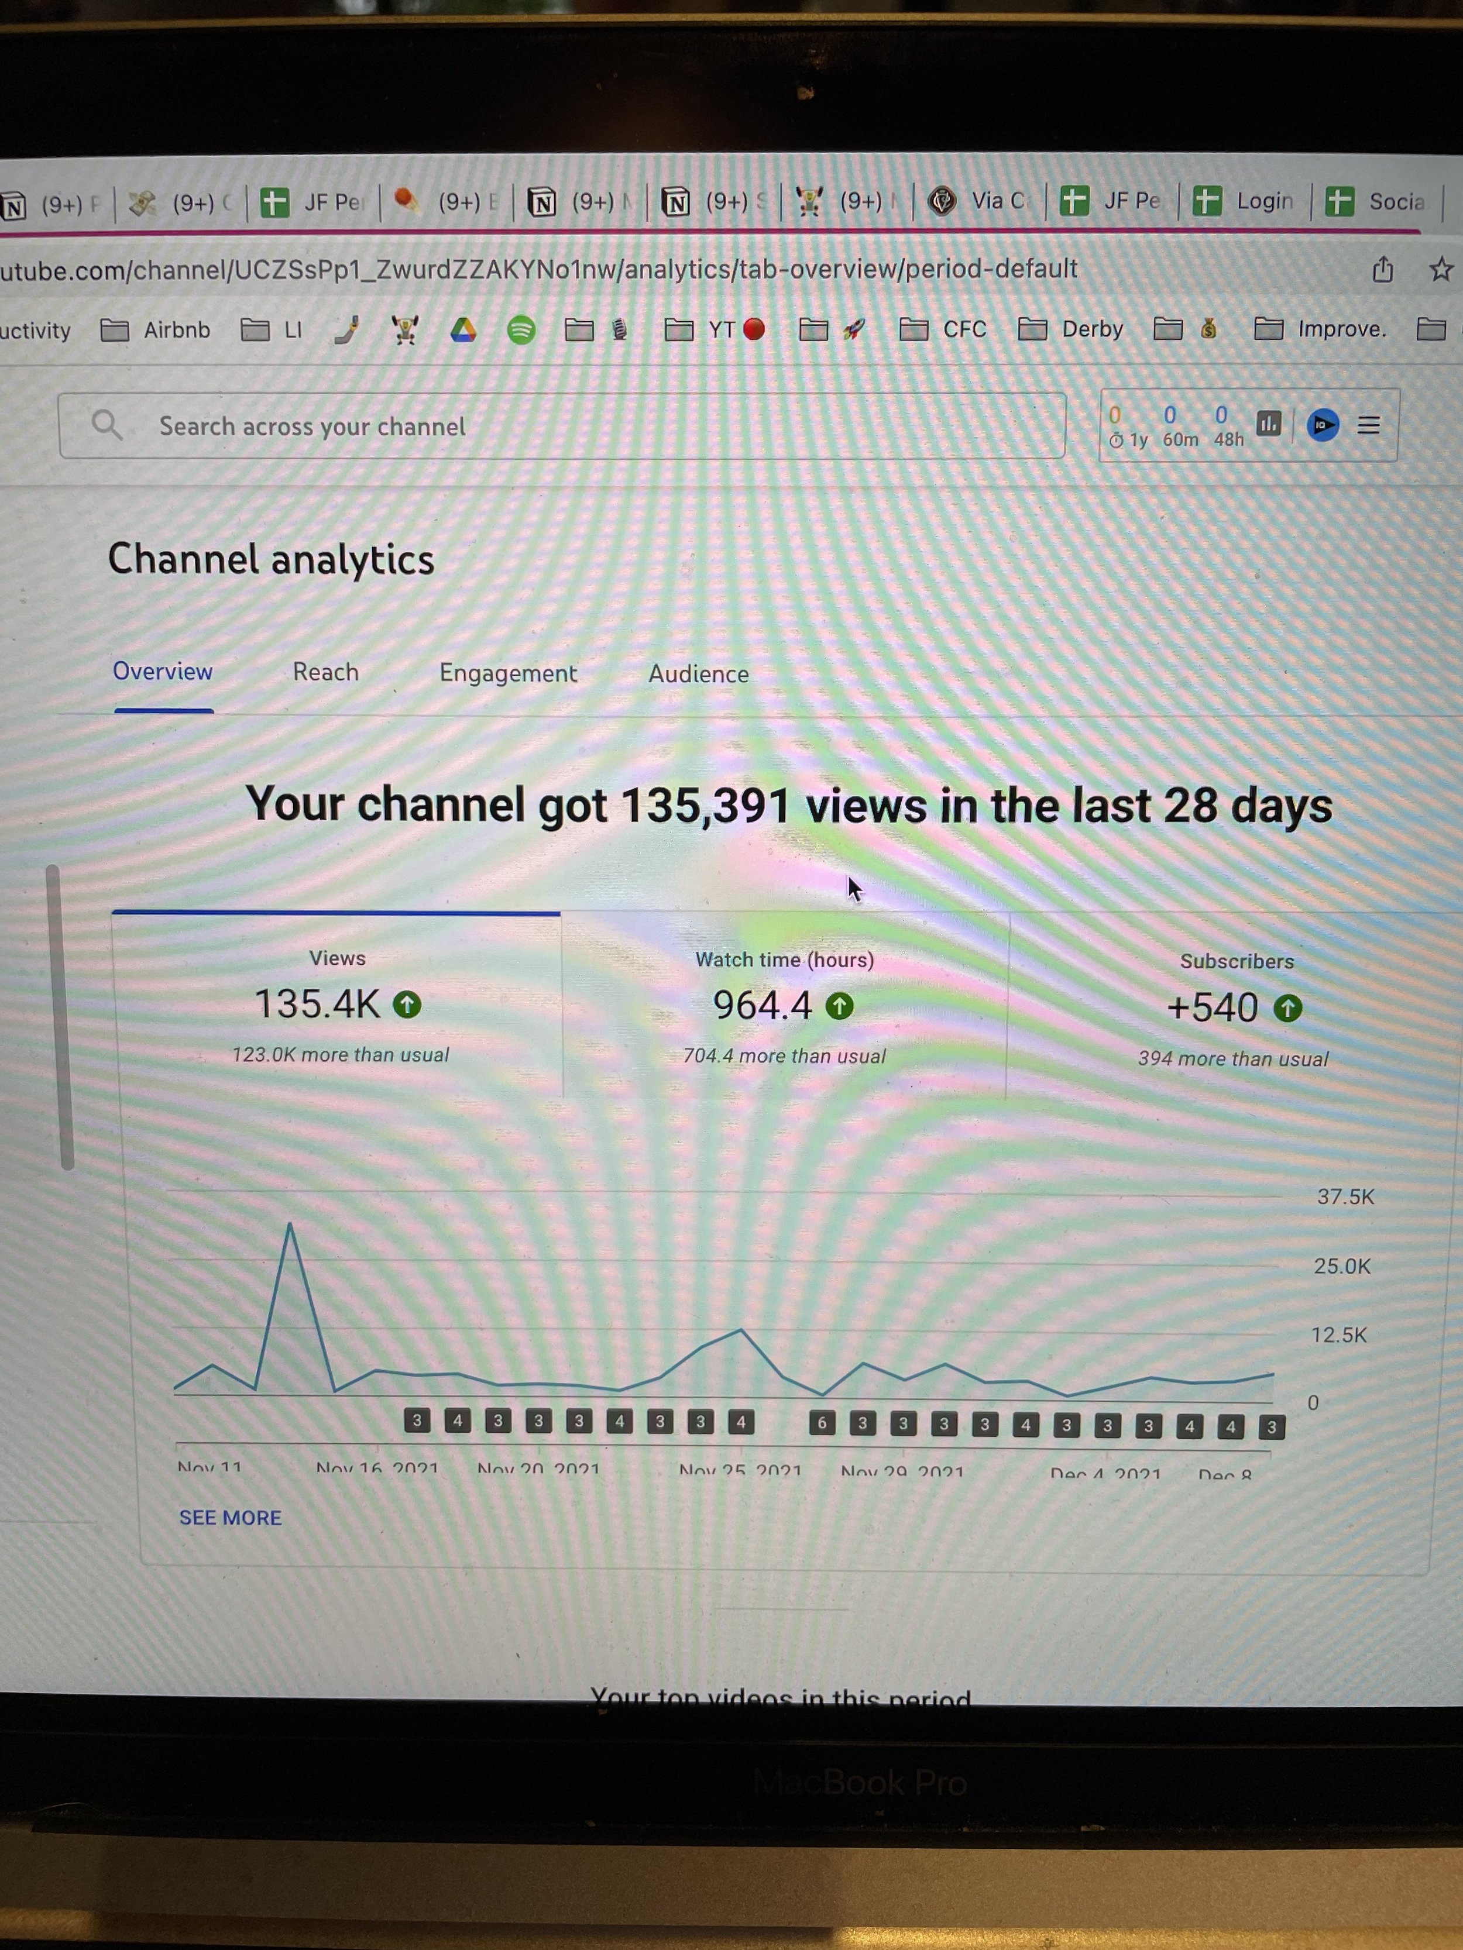Open the YT bookmarks folder
This screenshot has width=1463, height=1950.
(715, 330)
